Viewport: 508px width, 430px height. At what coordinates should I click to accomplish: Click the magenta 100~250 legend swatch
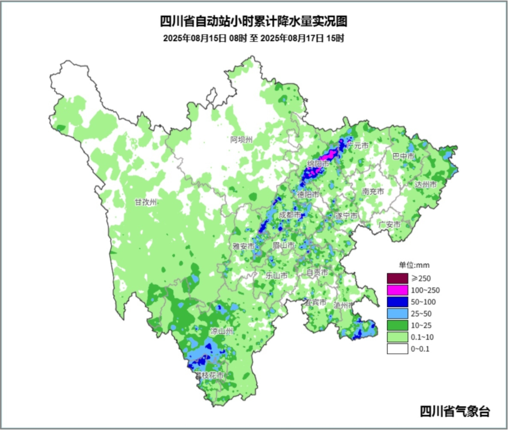click(397, 290)
